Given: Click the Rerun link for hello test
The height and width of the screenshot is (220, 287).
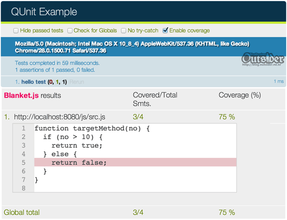Looking at the screenshot, I should click(x=77, y=82).
